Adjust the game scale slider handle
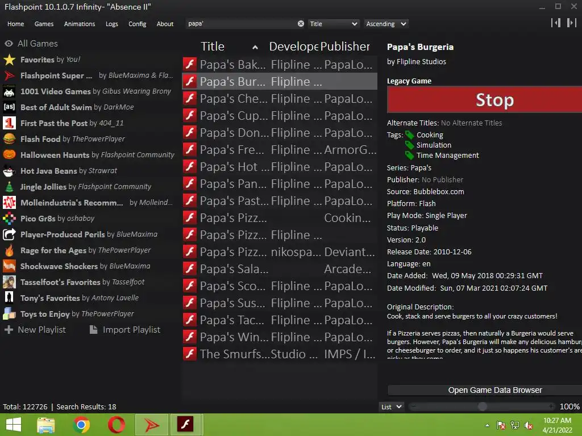This screenshot has height=436, width=582. pyautogui.click(x=482, y=406)
